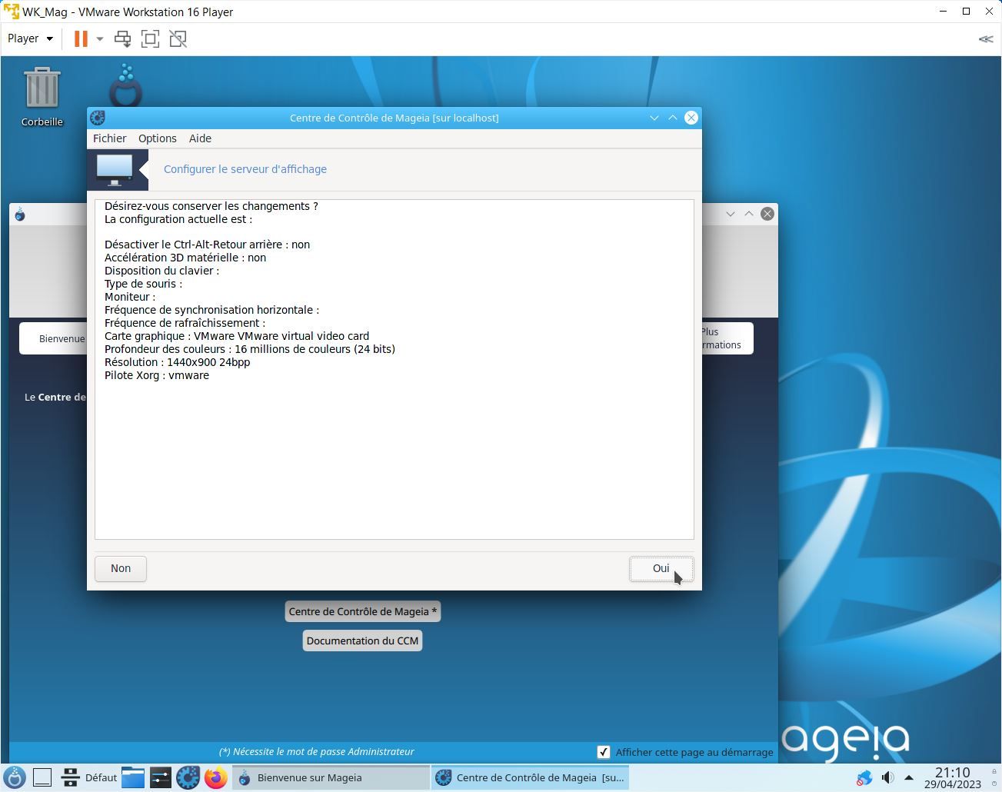Click the Centre de Contrôle de Mageia * button
1002x792 pixels.
coord(363,611)
